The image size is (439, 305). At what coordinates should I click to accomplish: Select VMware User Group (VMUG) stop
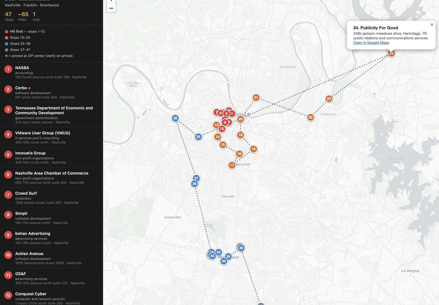(x=51, y=137)
